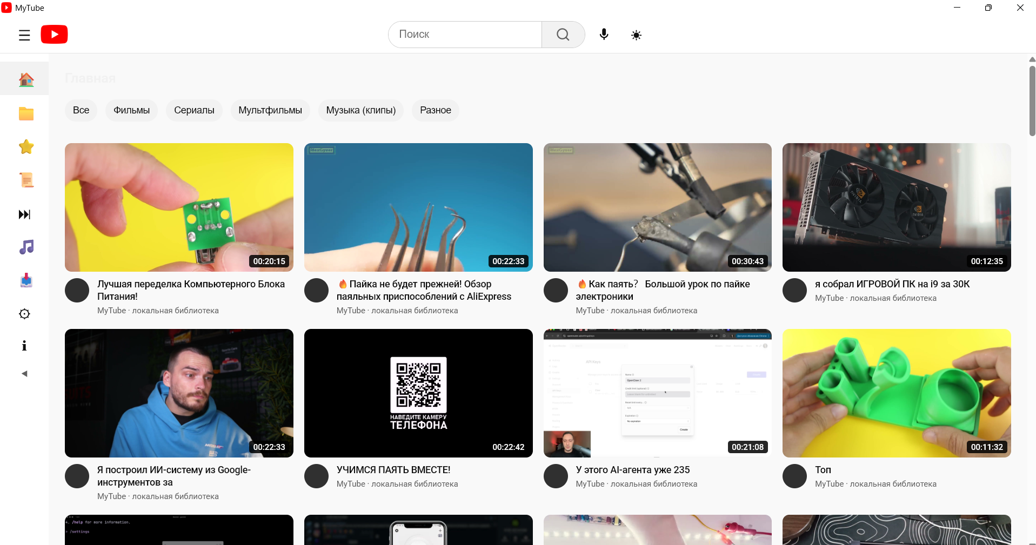Click the scrollbar up arrow

click(x=1032, y=59)
